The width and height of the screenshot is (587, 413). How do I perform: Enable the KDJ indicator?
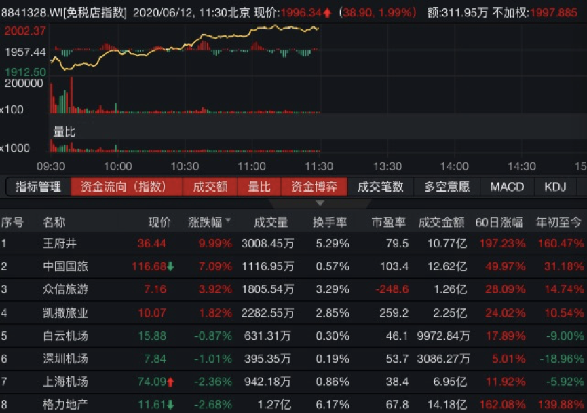click(555, 187)
